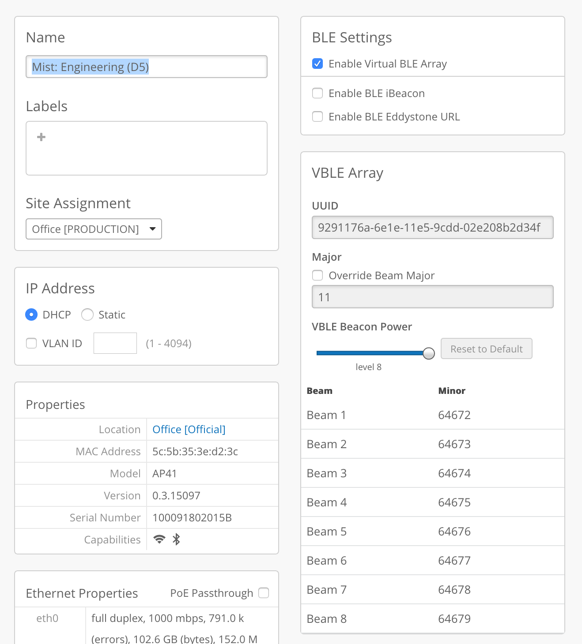Open the Site Assignment dropdown

pyautogui.click(x=94, y=229)
